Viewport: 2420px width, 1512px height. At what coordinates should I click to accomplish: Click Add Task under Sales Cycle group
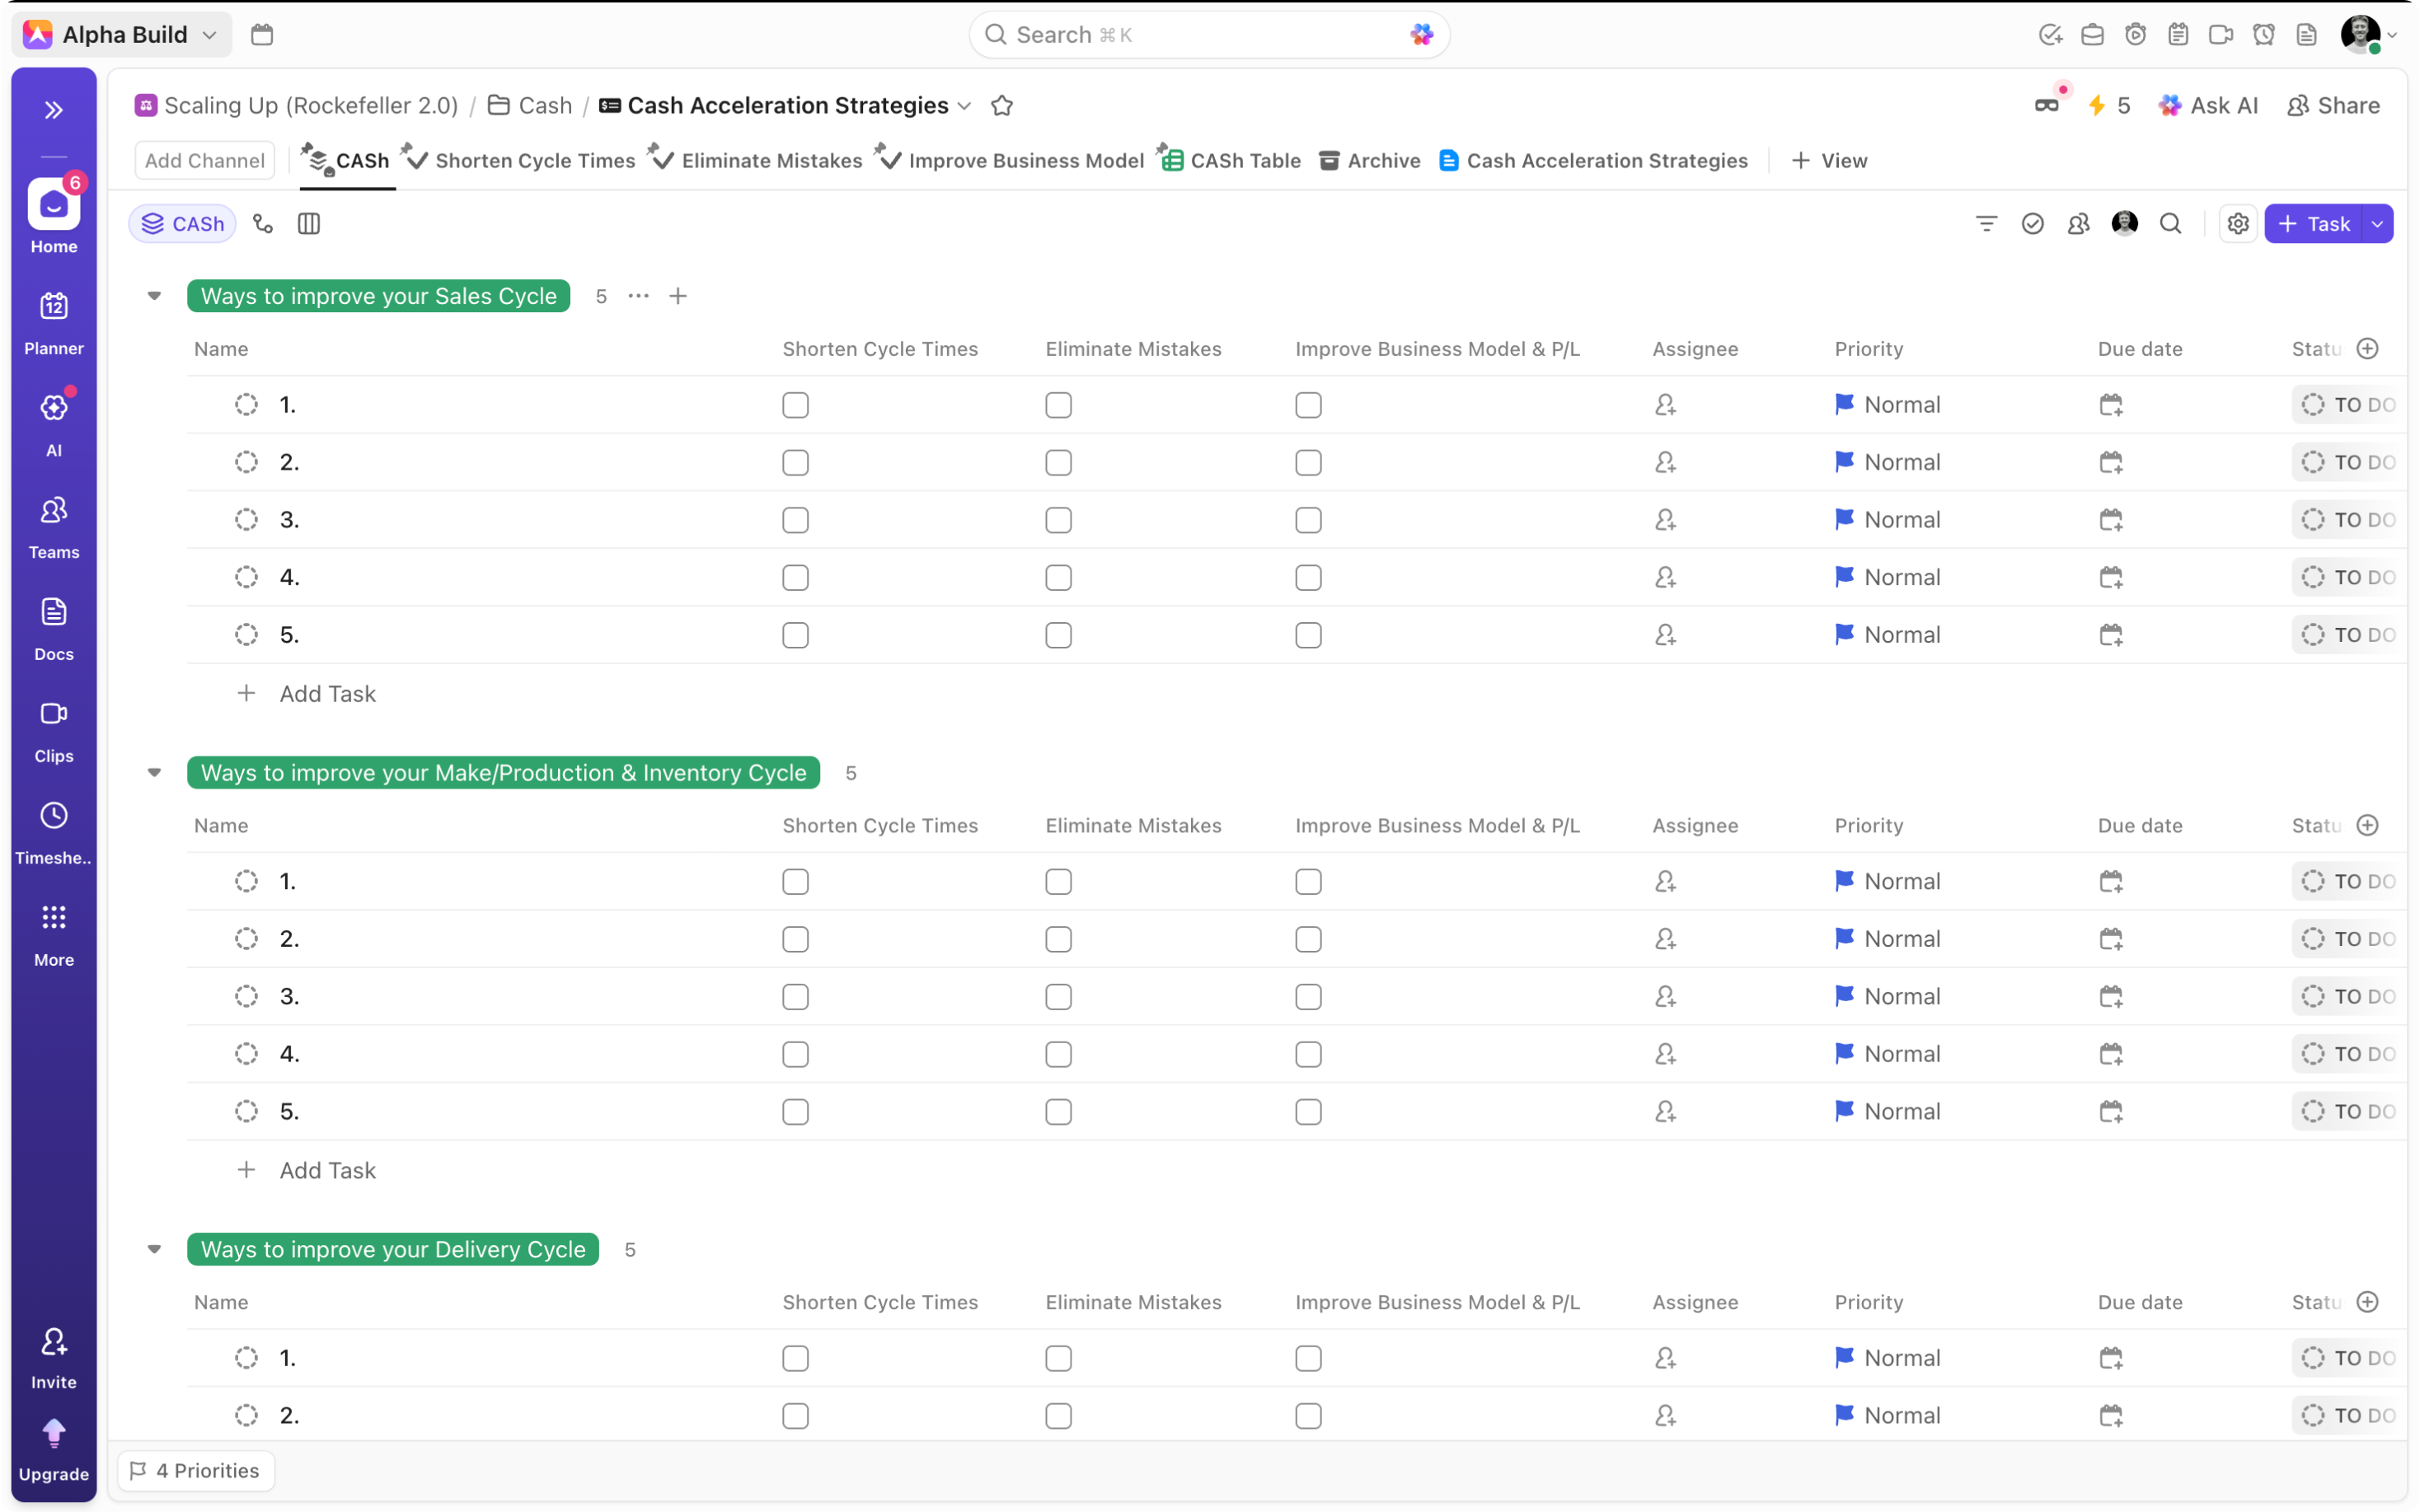[x=327, y=694]
